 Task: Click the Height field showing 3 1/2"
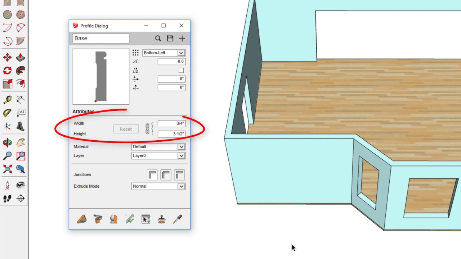[171, 134]
